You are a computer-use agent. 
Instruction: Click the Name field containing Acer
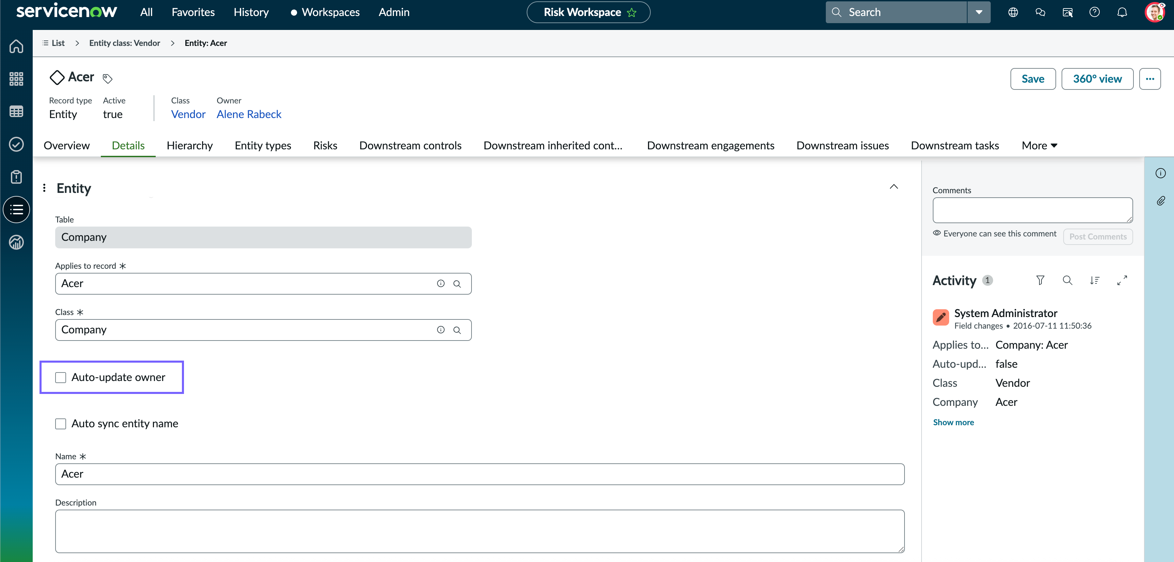click(x=479, y=474)
